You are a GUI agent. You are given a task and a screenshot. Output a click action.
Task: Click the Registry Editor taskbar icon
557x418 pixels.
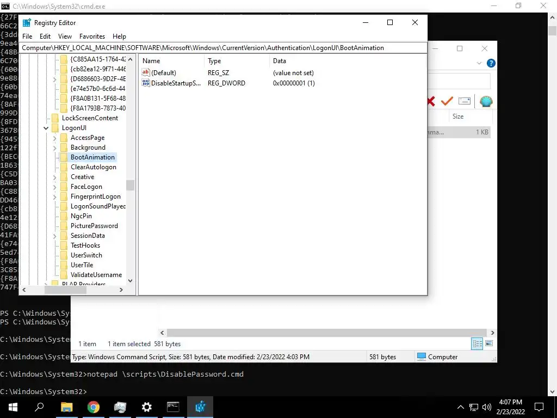click(x=200, y=407)
